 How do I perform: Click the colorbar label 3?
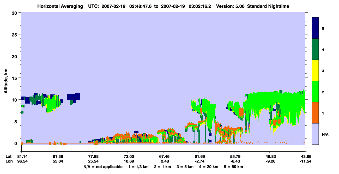point(323,70)
